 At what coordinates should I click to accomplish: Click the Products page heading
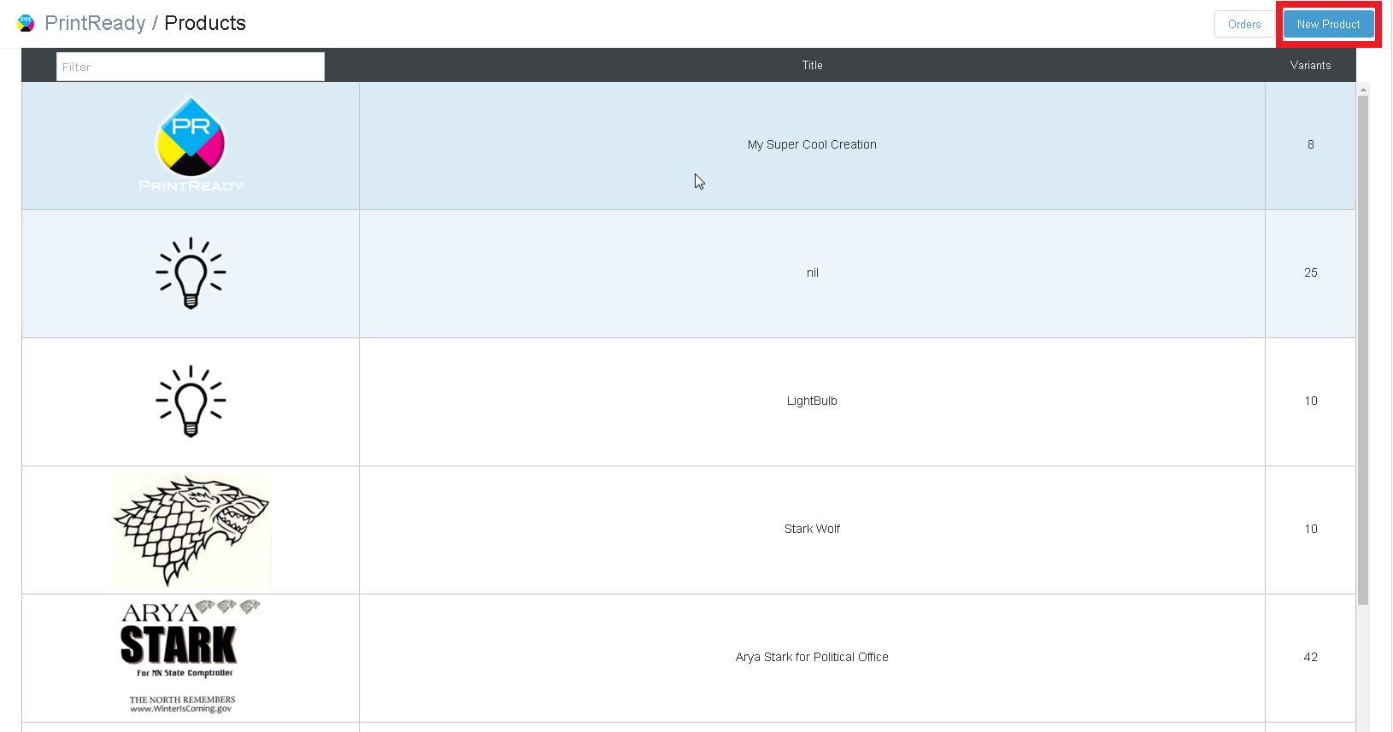pos(205,23)
